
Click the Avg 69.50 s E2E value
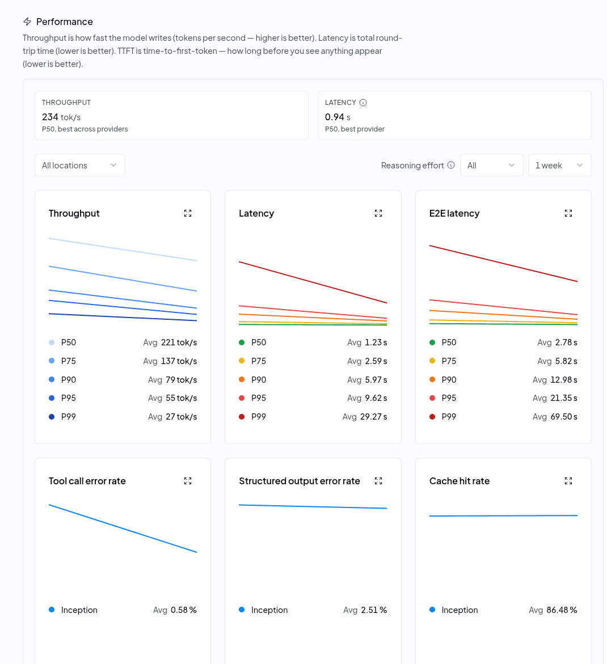pyautogui.click(x=555, y=416)
